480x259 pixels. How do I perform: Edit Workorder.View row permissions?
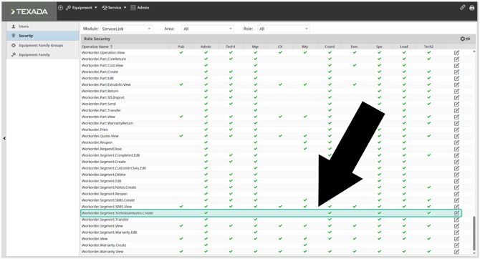tap(456, 239)
